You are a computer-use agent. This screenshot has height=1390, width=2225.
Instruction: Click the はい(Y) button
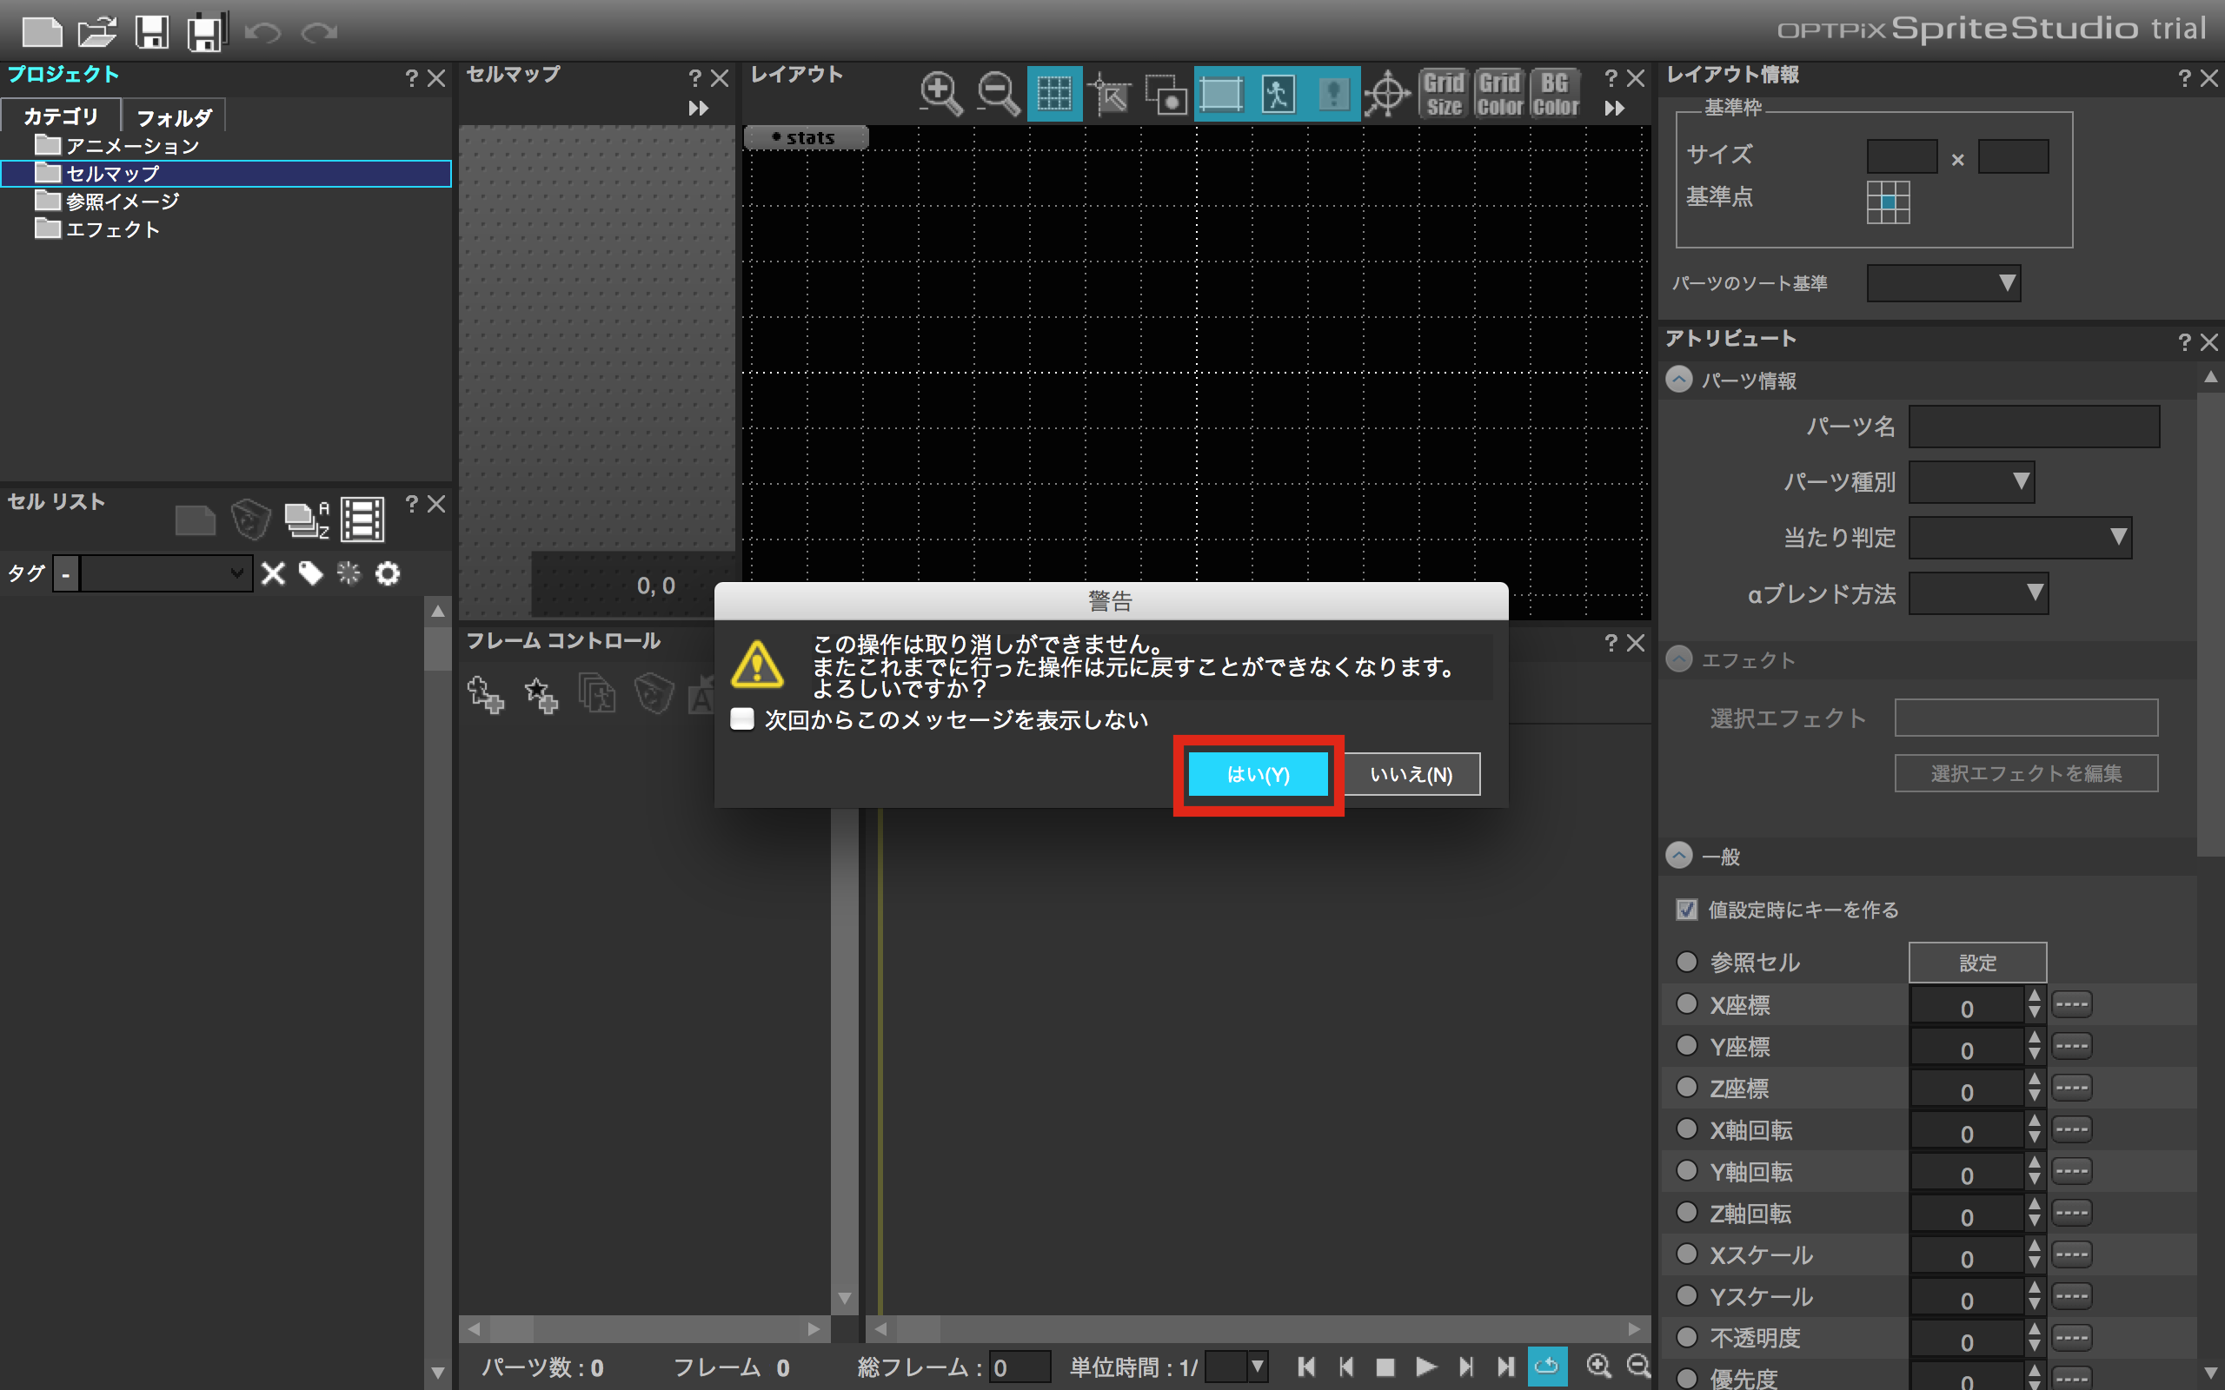point(1257,774)
